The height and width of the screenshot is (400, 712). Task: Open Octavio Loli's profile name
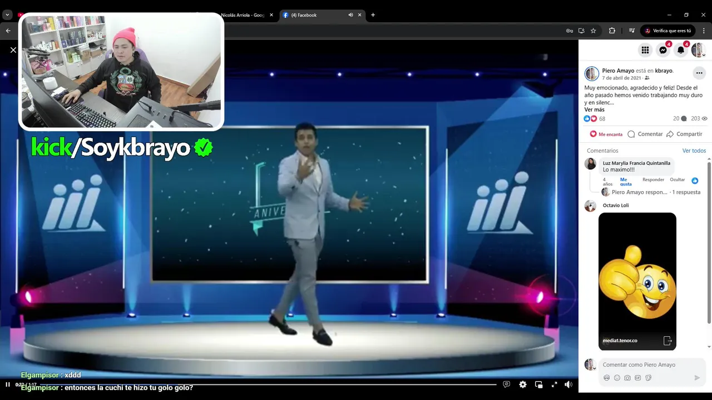pyautogui.click(x=616, y=206)
